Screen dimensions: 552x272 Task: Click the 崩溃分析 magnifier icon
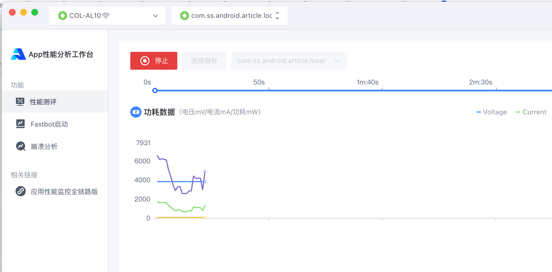(21, 146)
